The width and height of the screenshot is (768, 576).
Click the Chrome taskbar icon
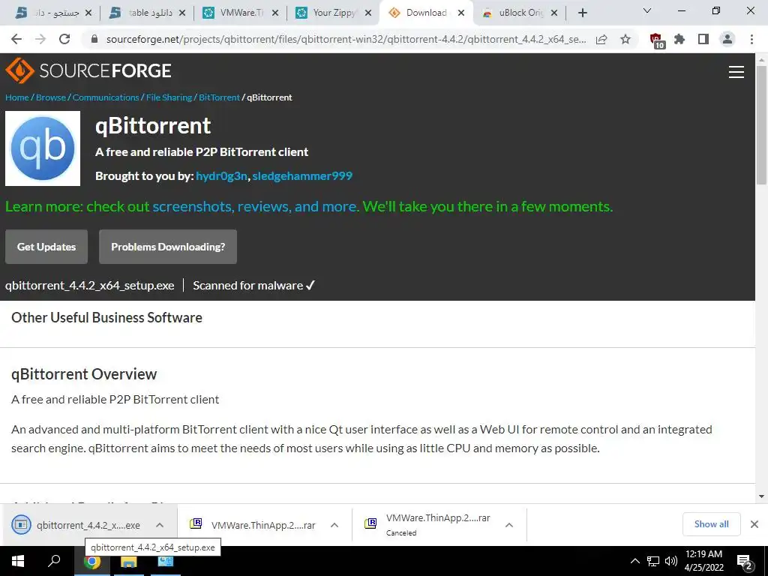92,561
